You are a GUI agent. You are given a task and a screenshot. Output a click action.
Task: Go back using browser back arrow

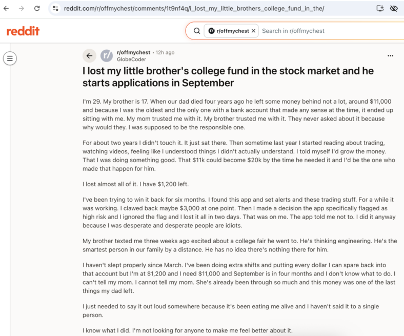pos(6,9)
